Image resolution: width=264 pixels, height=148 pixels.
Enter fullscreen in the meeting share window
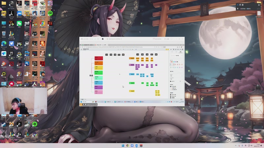(x=171, y=39)
